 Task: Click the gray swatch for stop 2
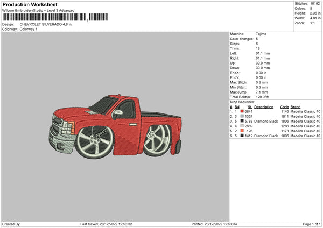(242, 116)
